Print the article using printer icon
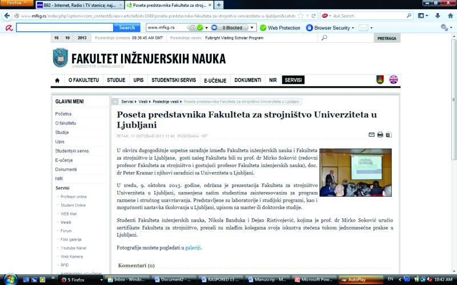Image resolution: width=457 pixels, height=285 pixels. [x=380, y=135]
